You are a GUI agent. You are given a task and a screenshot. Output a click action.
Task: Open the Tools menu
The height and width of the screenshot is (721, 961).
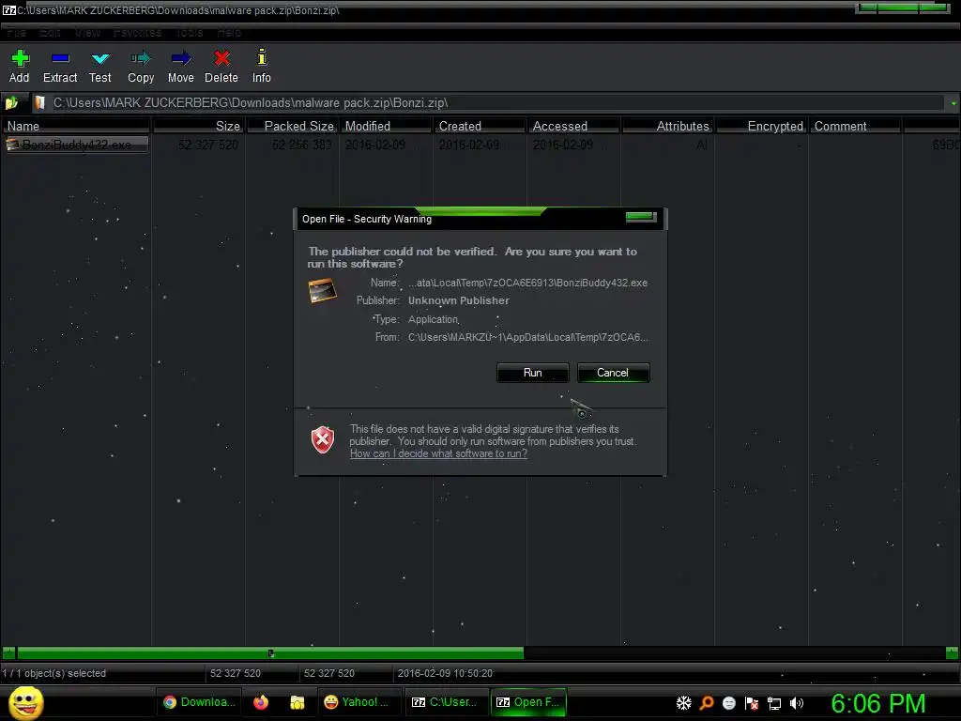pos(190,33)
